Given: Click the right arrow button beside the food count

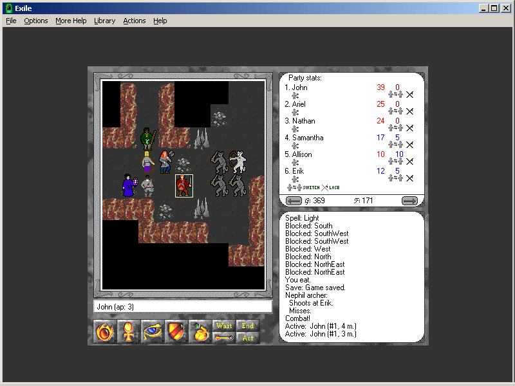Looking at the screenshot, I should (409, 201).
